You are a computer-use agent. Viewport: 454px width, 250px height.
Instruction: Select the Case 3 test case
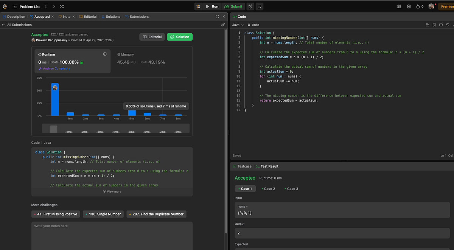pos(291,189)
